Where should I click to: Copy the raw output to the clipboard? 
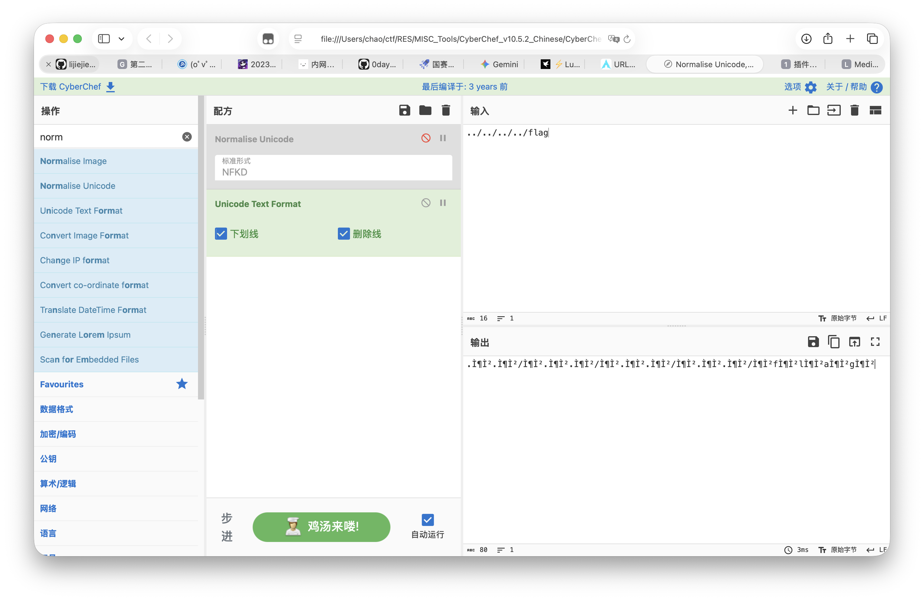point(833,342)
